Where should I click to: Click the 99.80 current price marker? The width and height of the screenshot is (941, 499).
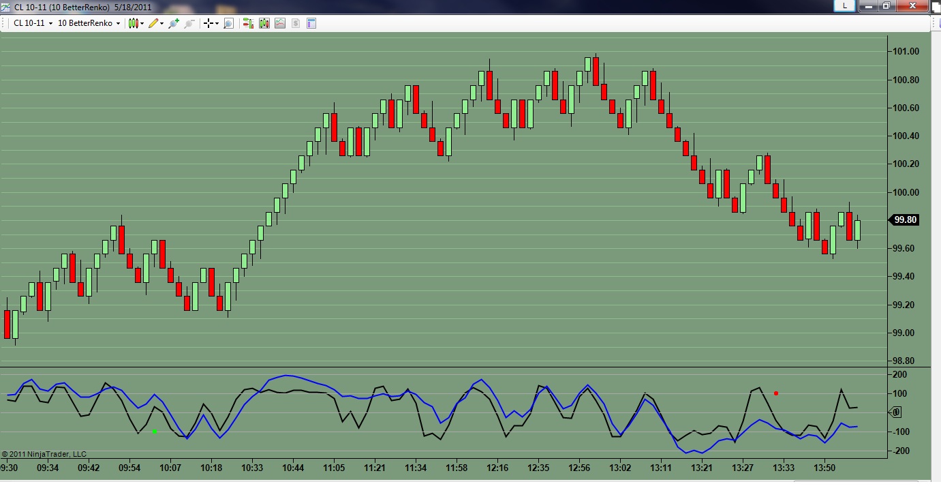(904, 220)
